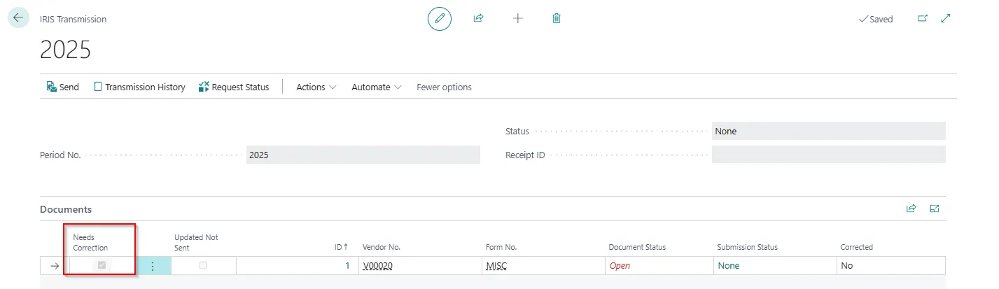Expand the Actions dropdown menu

[316, 87]
